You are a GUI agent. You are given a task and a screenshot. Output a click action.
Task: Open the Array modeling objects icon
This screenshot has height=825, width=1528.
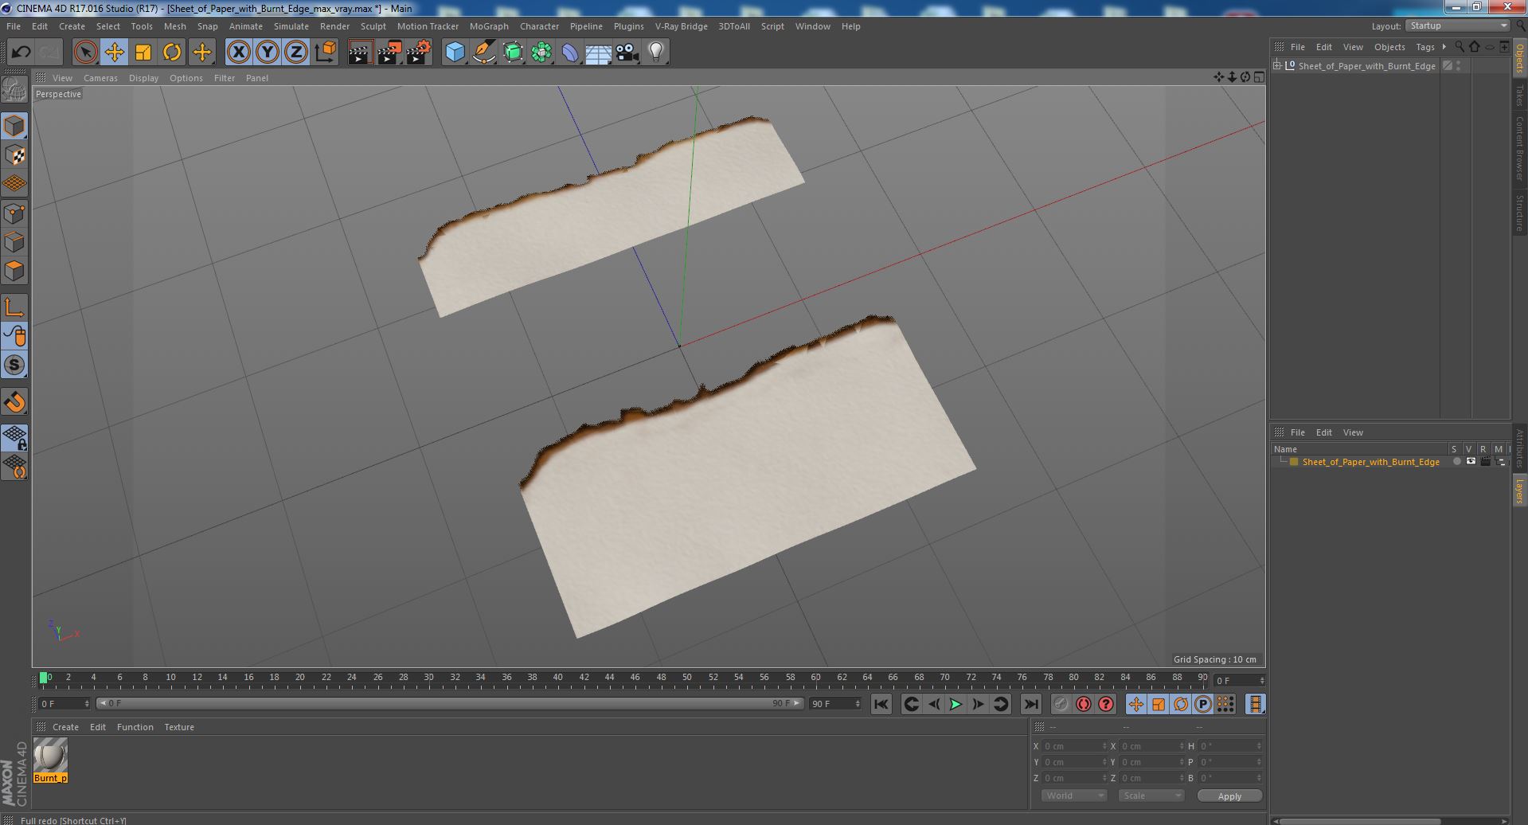tap(541, 53)
